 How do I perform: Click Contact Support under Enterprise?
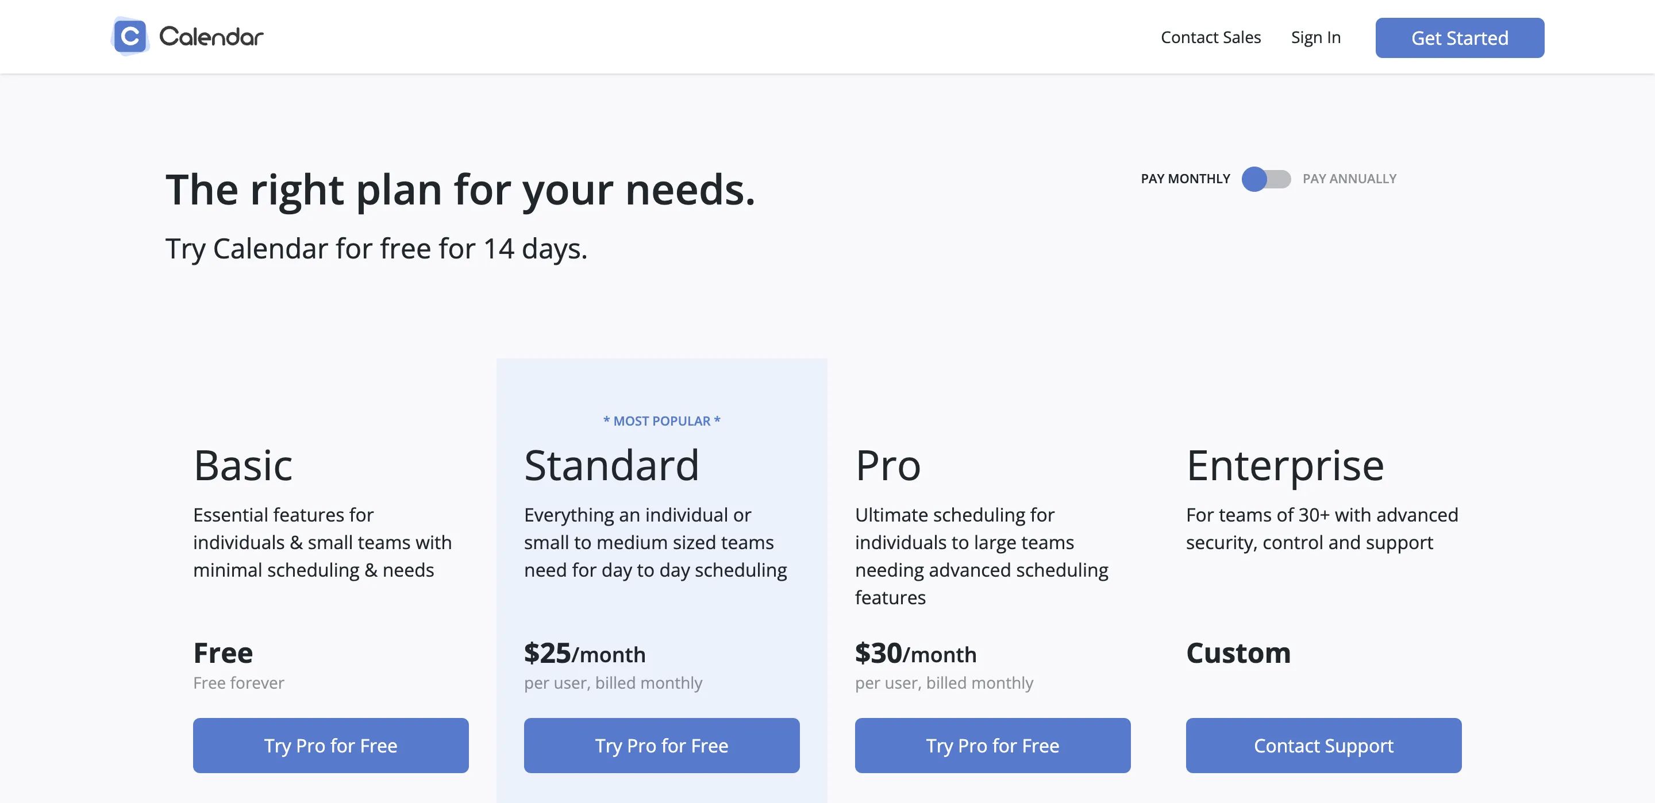click(1323, 745)
